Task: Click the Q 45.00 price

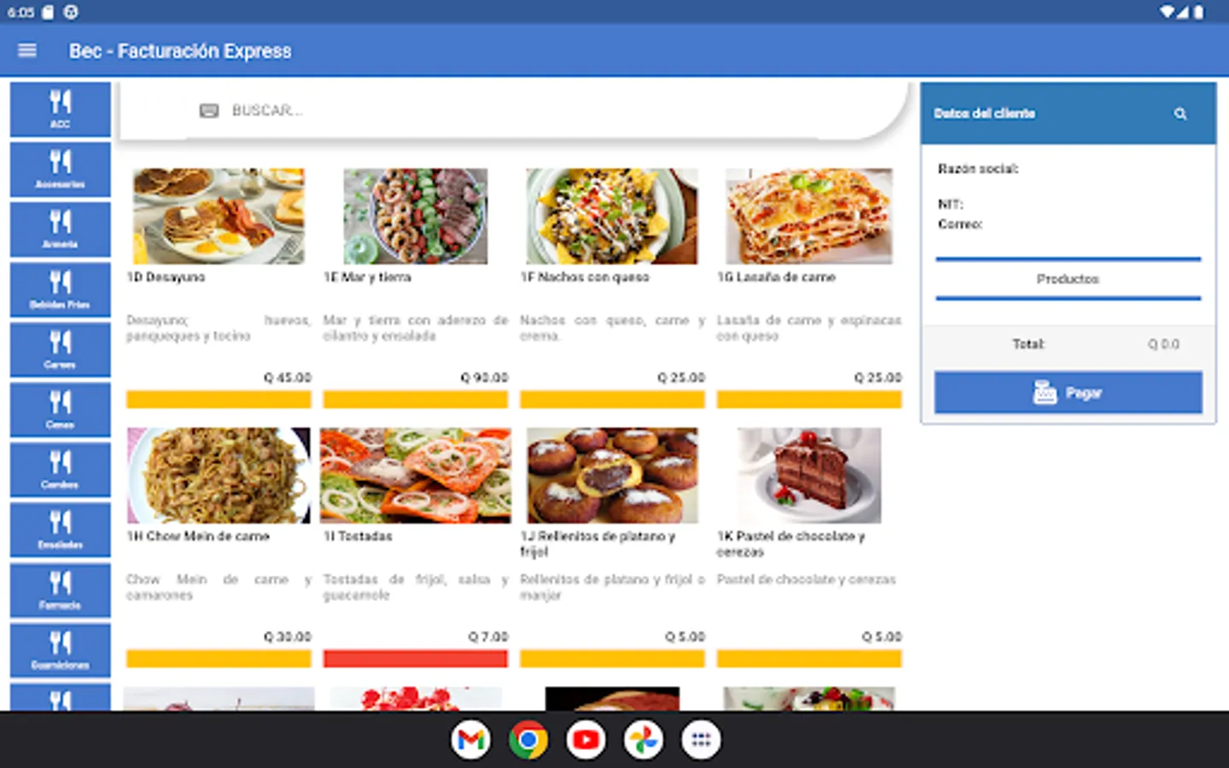Action: point(288,377)
